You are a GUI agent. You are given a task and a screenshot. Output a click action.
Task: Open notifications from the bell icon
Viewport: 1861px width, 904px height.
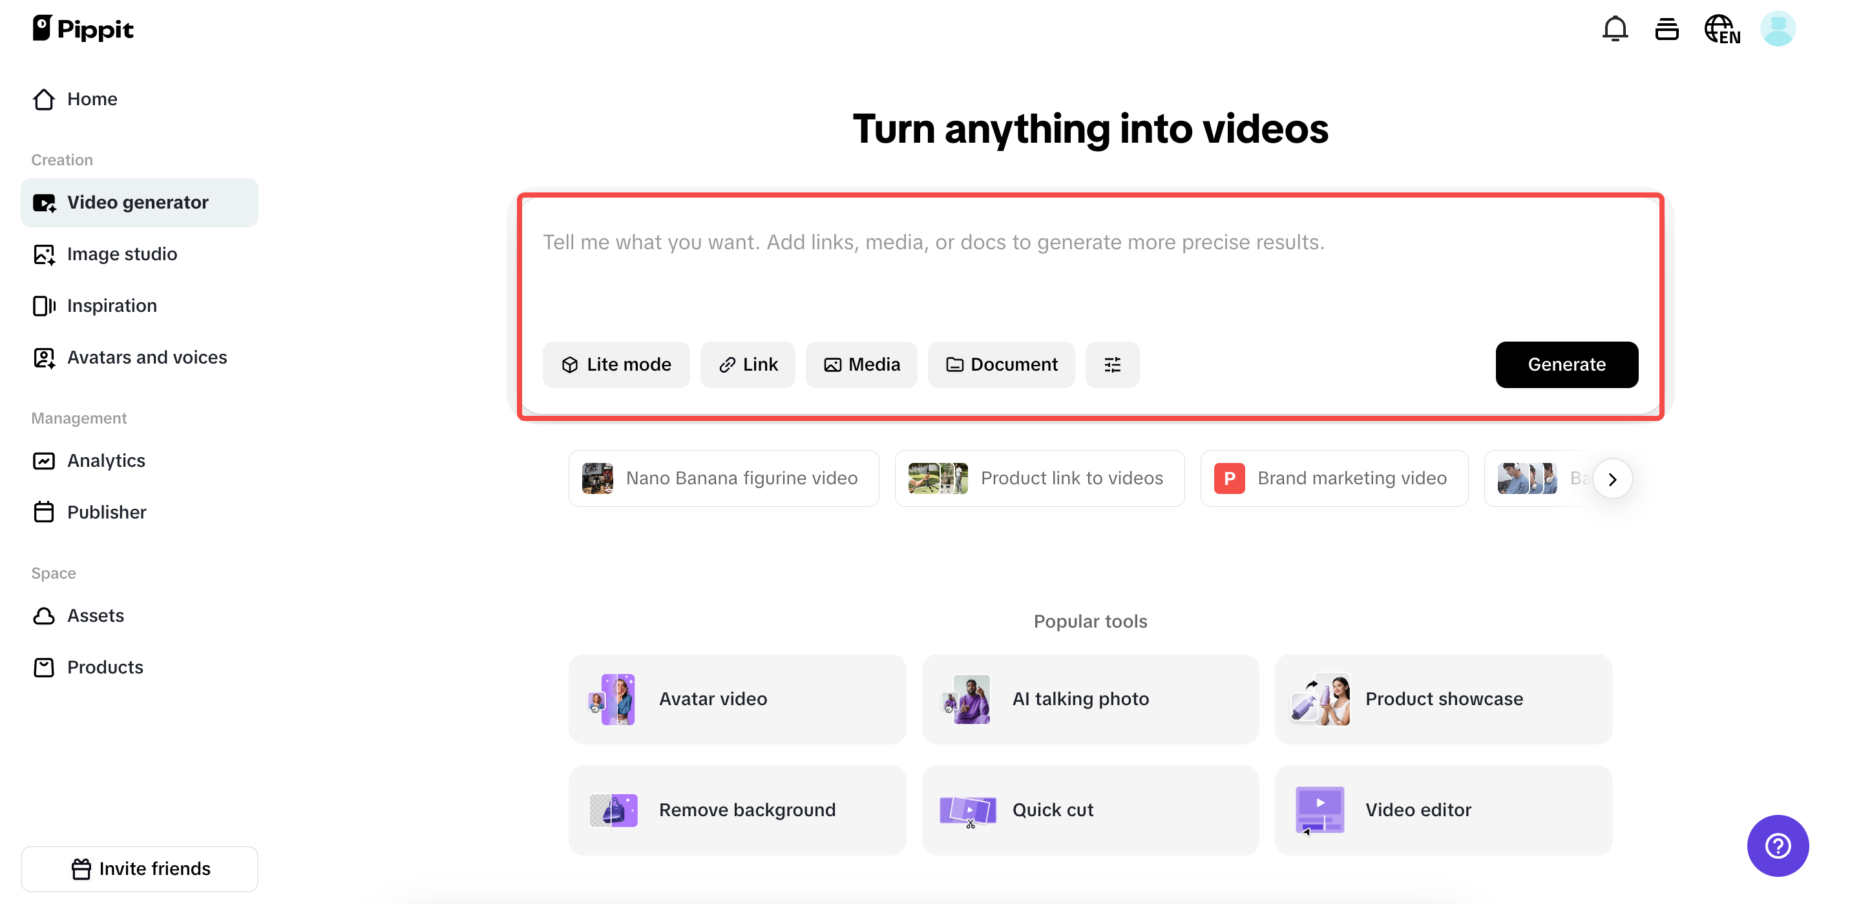1614,29
